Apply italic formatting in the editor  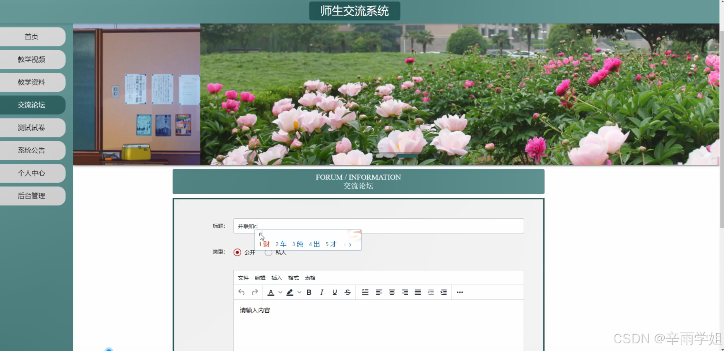[x=322, y=292]
